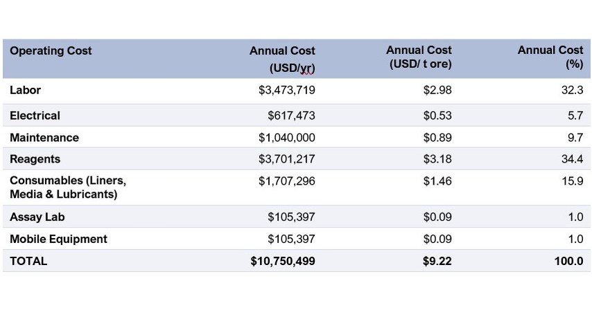The height and width of the screenshot is (310, 592).
Task: Click the $9.22 total per-tonne cost
Action: 437,261
